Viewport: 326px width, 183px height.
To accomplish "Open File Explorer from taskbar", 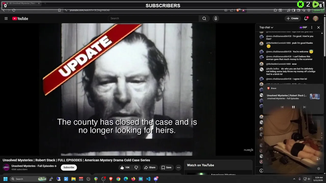I will (73, 179).
